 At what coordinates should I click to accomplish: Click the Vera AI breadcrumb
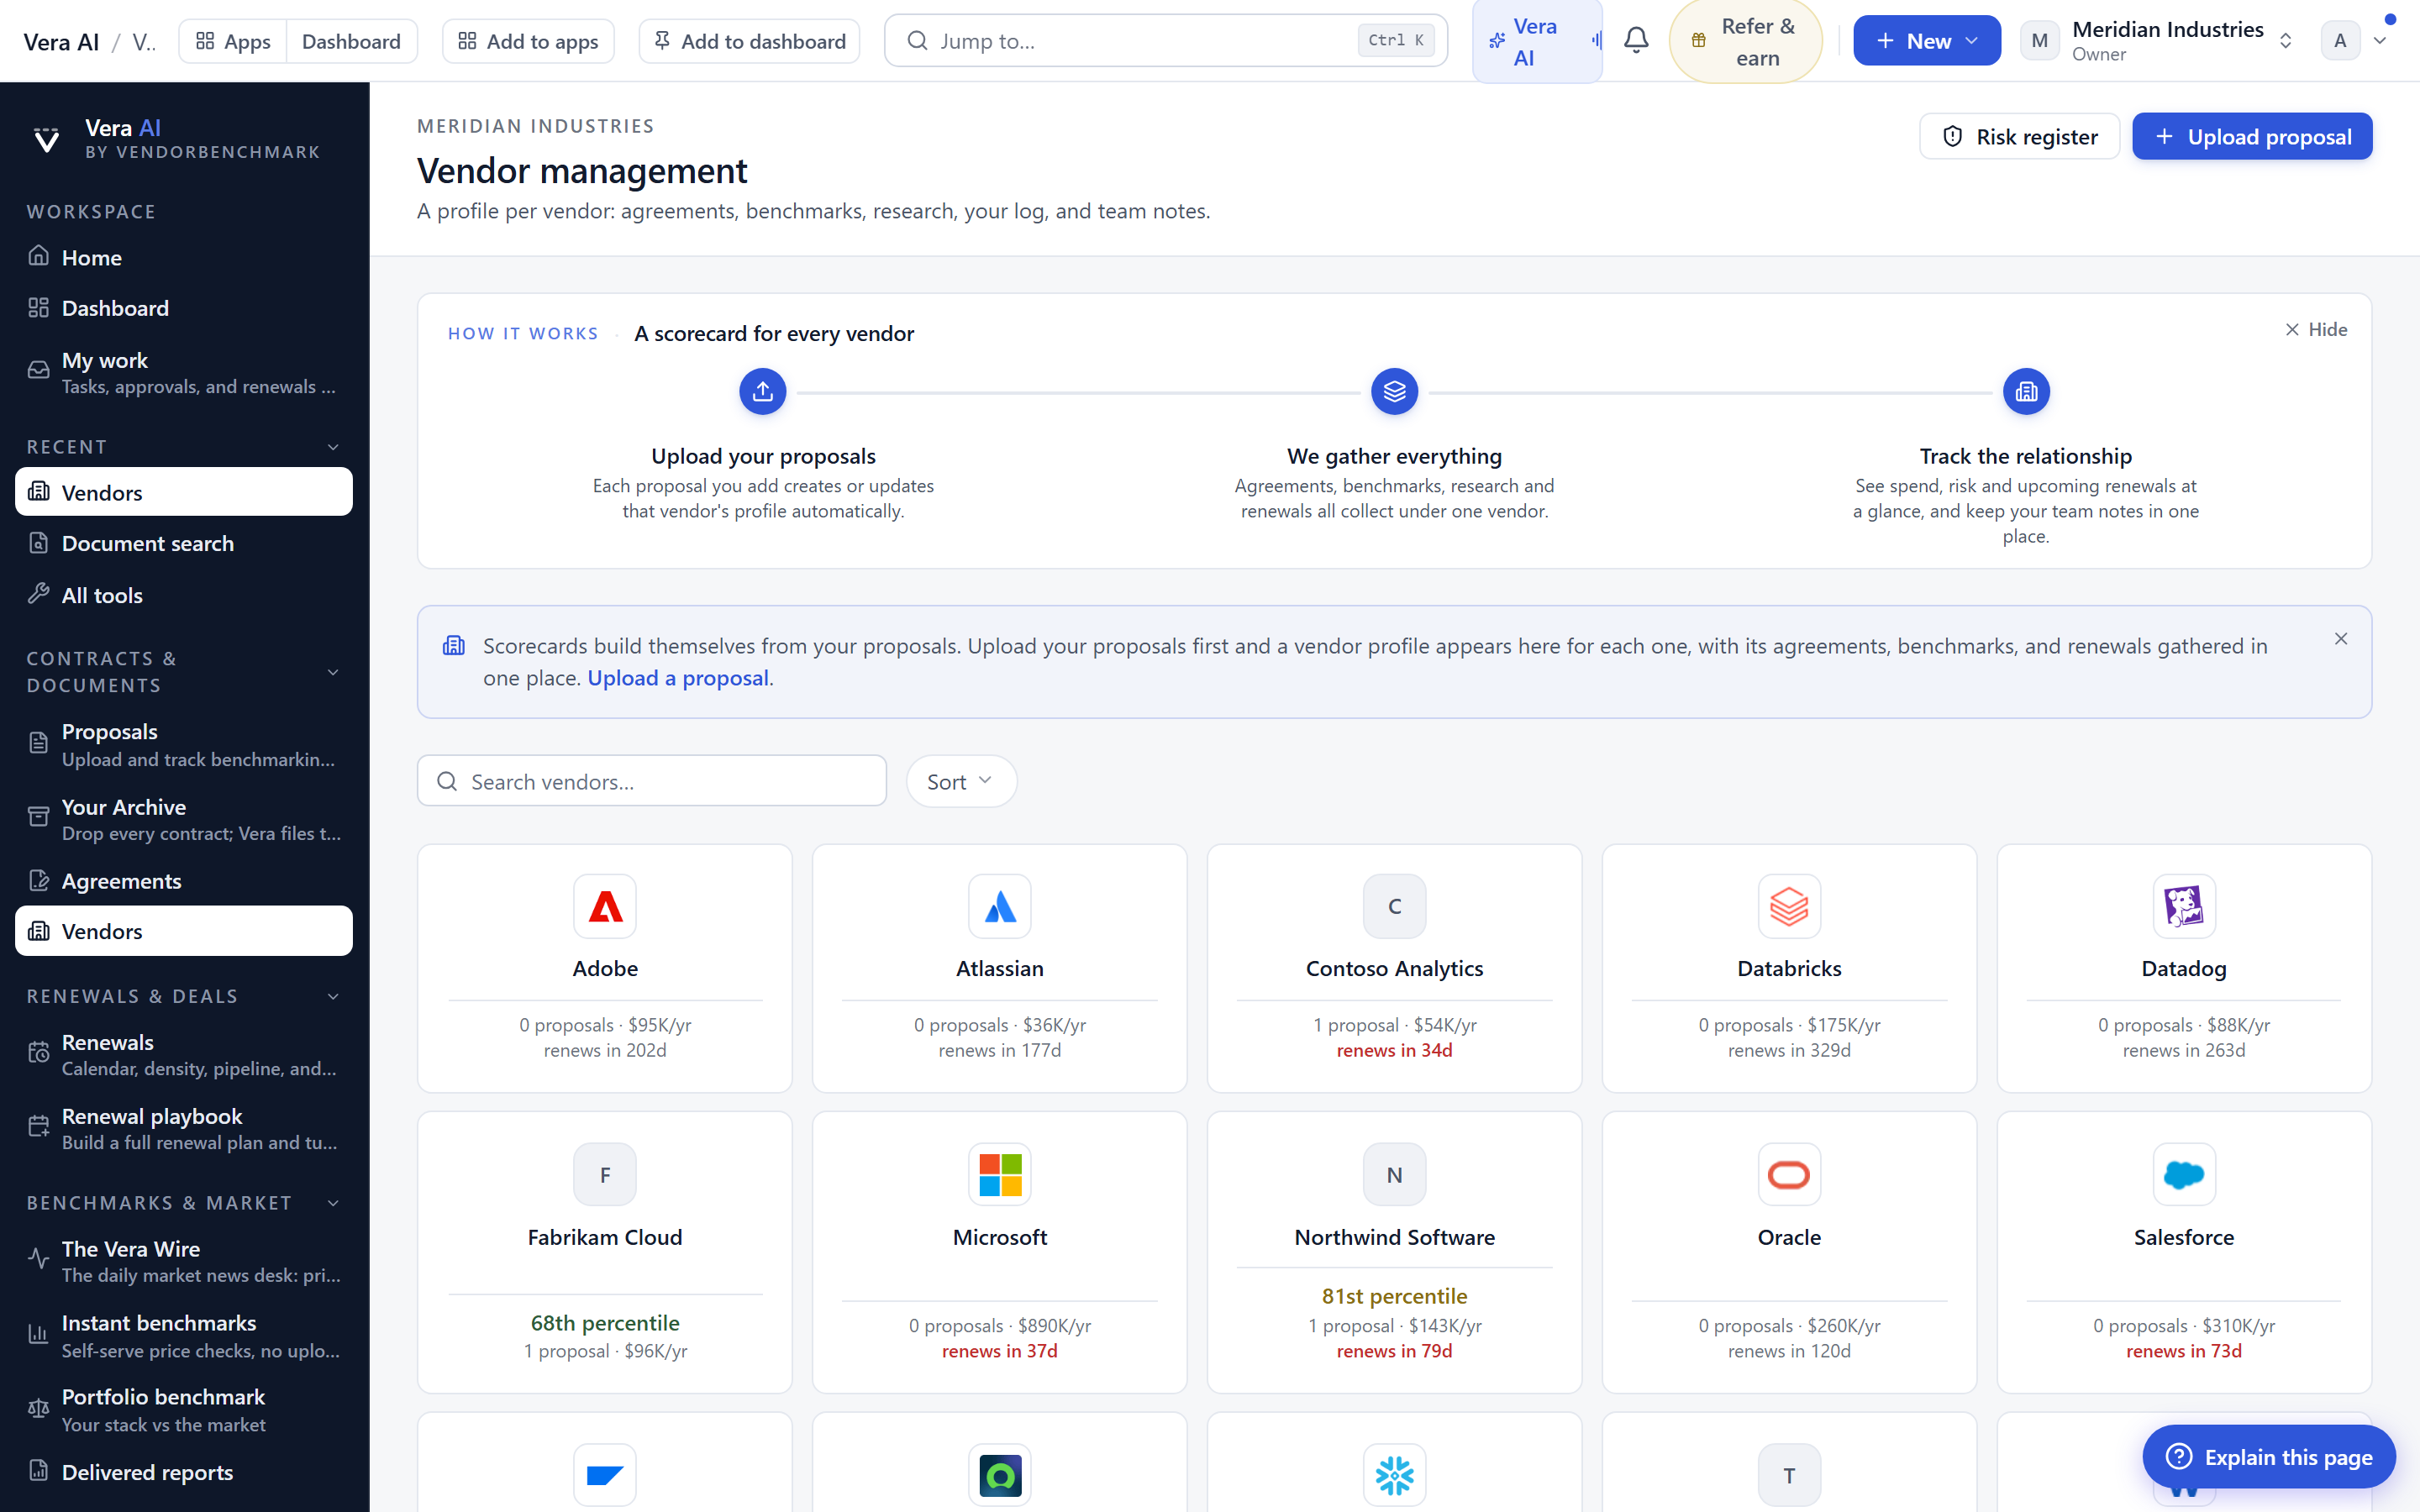[x=61, y=42]
